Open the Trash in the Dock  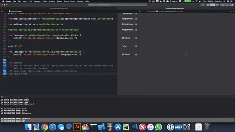coord(207,127)
